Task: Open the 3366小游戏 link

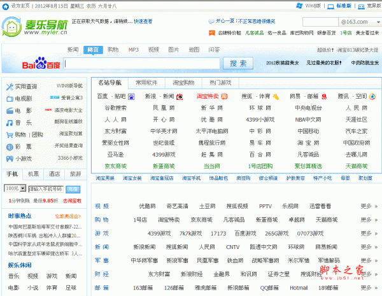Action: point(70,158)
